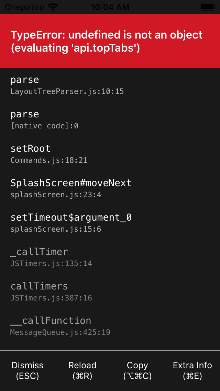Tap the Dismiss (ESC) button
Image resolution: width=220 pixels, height=391 pixels.
(x=27, y=370)
